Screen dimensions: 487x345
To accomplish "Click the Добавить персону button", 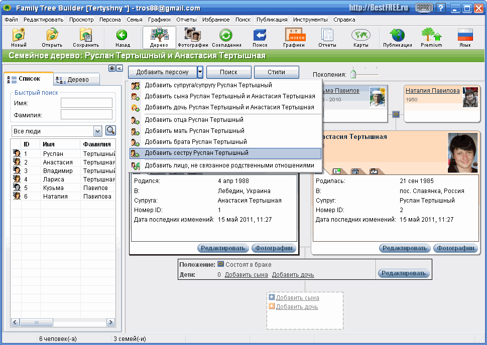I will 163,72.
